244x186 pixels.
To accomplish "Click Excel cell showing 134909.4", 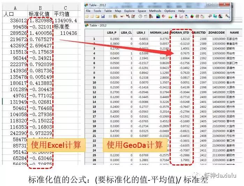I will [x=66, y=21].
